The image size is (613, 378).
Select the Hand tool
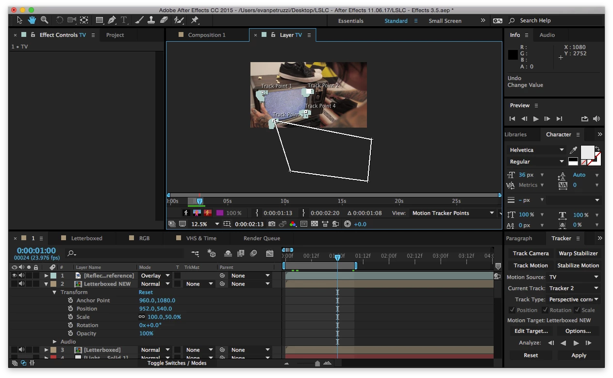[x=32, y=20]
